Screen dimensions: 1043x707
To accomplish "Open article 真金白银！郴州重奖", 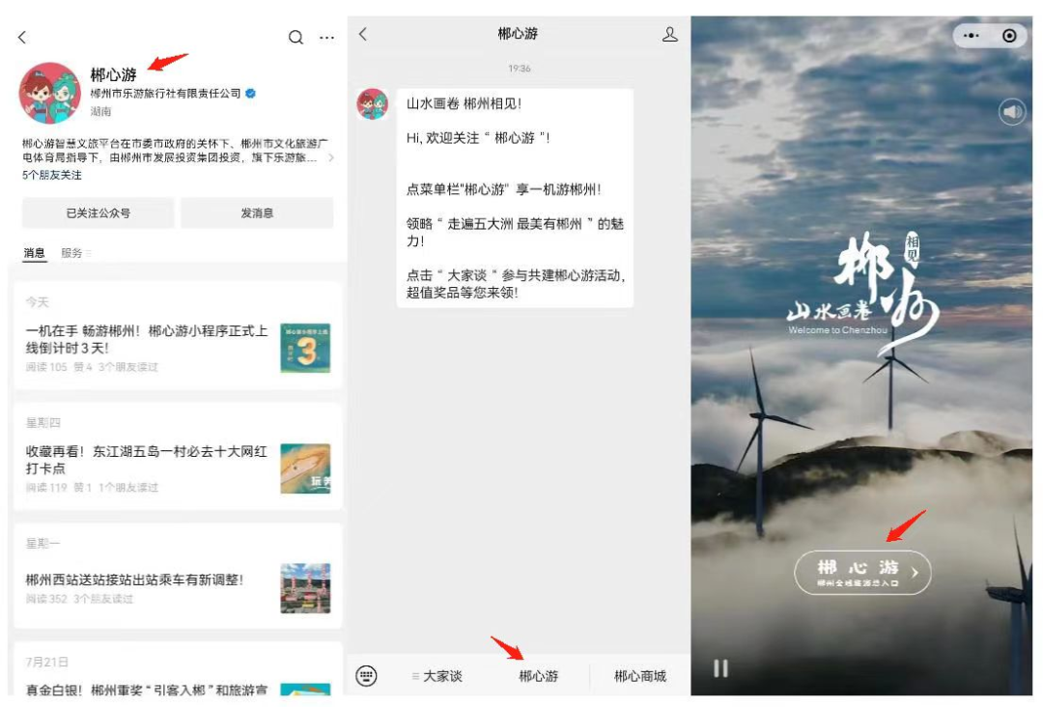I will [x=147, y=690].
